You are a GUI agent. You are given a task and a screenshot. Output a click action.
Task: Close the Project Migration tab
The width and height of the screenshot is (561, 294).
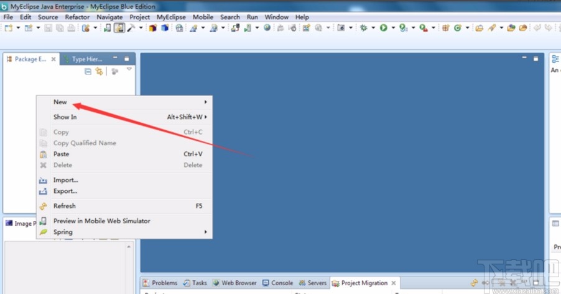[394, 283]
